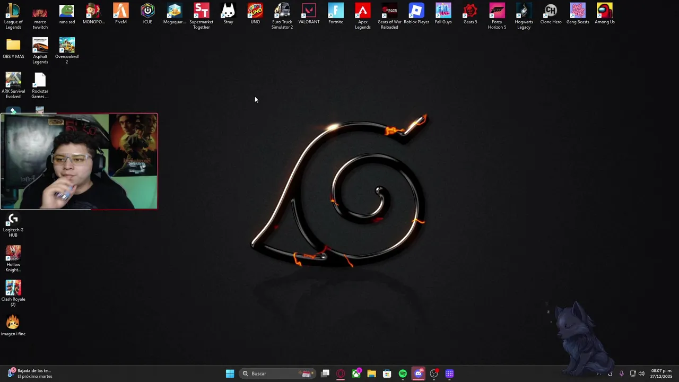Image resolution: width=679 pixels, height=382 pixels.
Task: Select the Rockstar Games file icon
Action: pos(40,85)
